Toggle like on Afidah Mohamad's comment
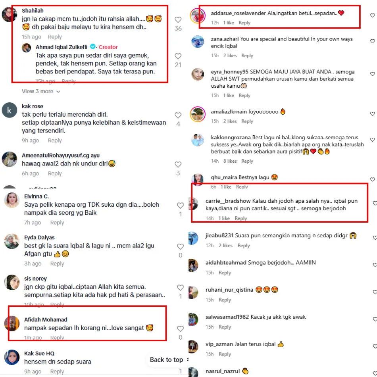 click(180, 329)
